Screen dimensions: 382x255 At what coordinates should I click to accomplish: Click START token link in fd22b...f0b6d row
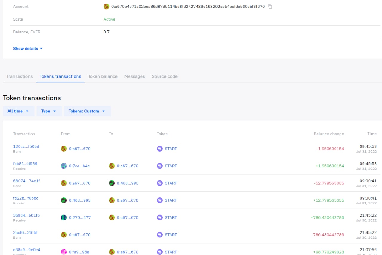(x=171, y=200)
